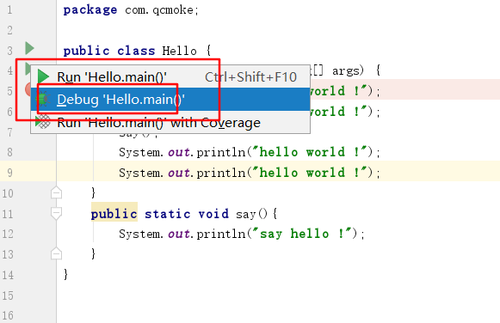The height and width of the screenshot is (323, 500).
Task: Click the green bug icon in Debug entry
Action: click(43, 100)
